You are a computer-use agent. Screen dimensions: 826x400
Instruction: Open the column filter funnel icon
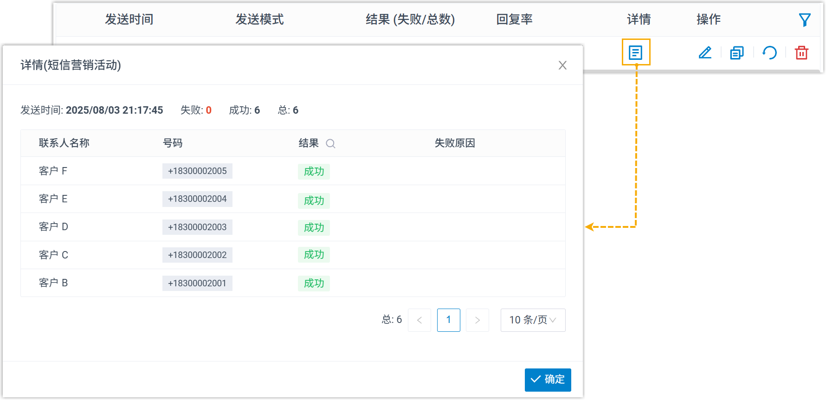click(x=804, y=19)
